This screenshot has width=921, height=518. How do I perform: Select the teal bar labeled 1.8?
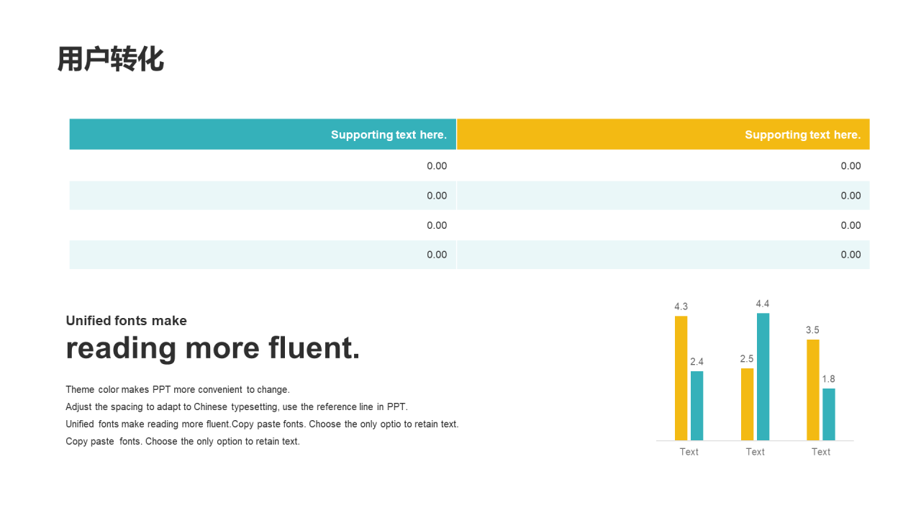(828, 414)
